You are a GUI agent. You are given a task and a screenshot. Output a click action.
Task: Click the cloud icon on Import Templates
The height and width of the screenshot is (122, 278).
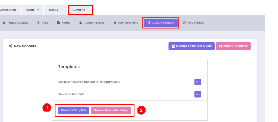click(220, 46)
